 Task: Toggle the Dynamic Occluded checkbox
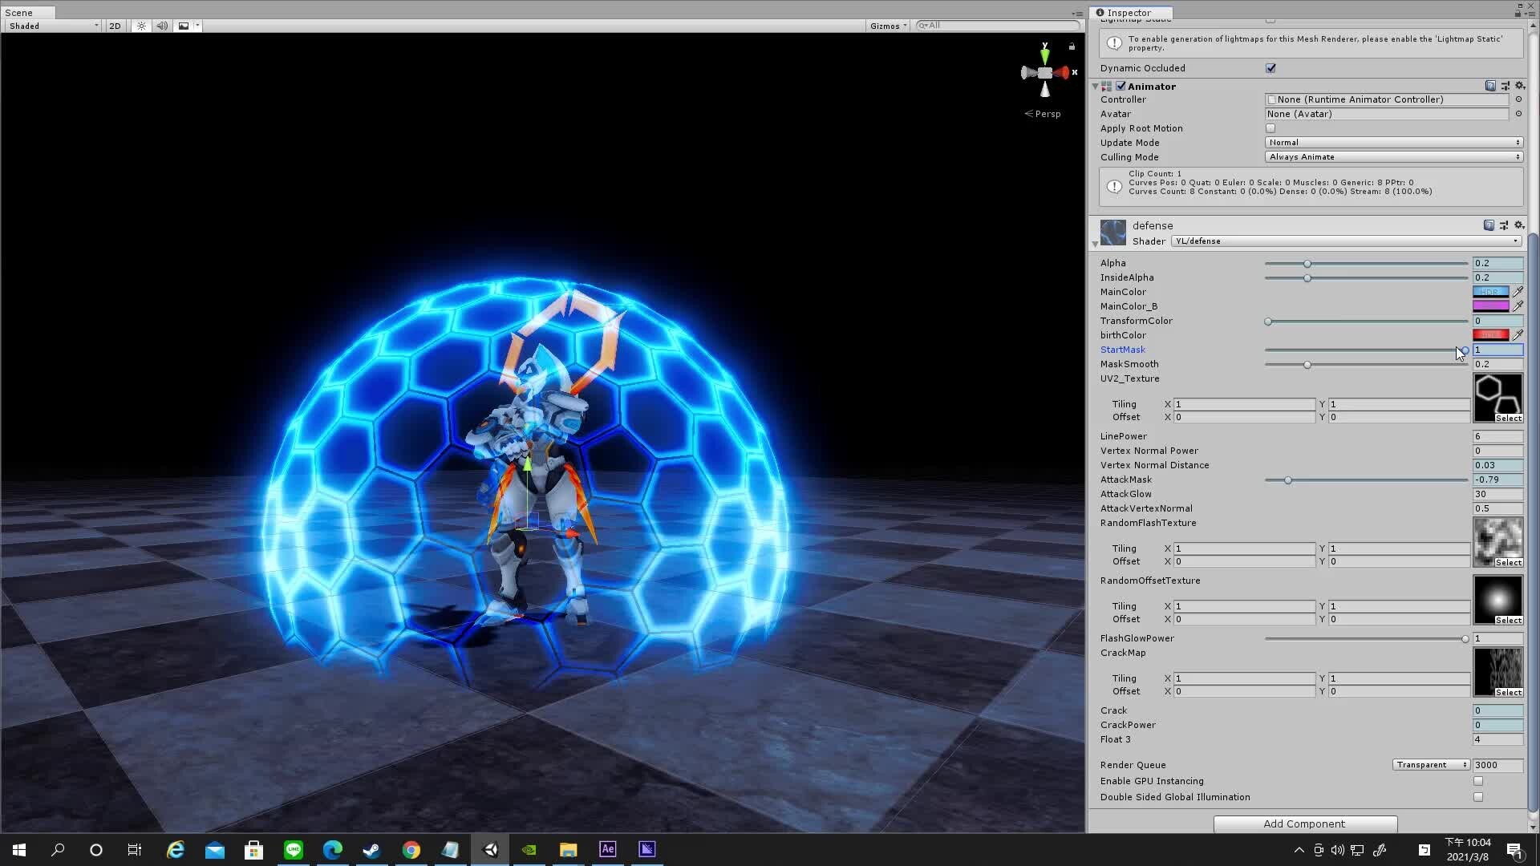pyautogui.click(x=1270, y=68)
